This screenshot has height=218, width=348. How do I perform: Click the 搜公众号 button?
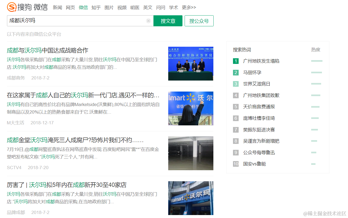click(x=199, y=21)
